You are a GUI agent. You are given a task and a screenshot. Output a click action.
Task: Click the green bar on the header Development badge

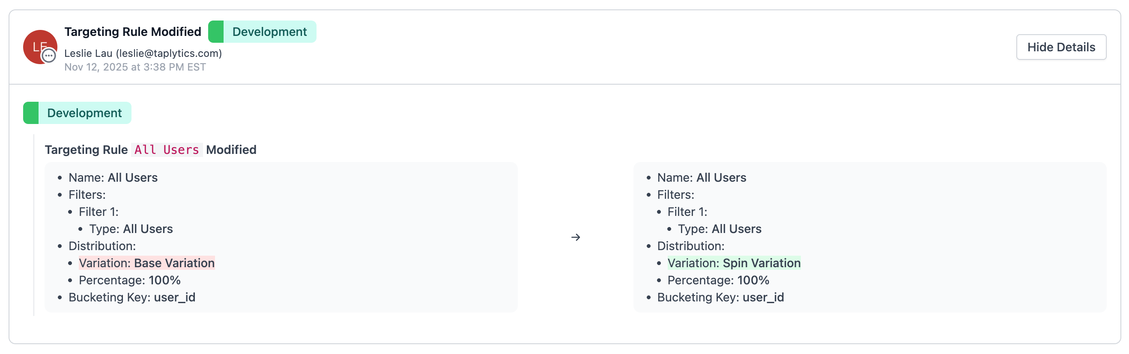[x=216, y=32]
